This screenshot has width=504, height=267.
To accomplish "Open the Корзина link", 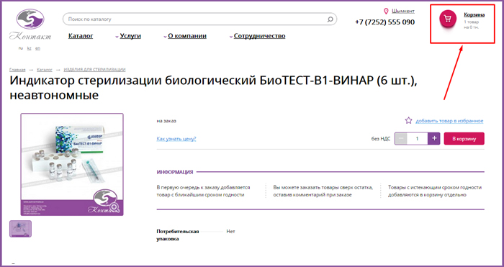I will (x=474, y=15).
